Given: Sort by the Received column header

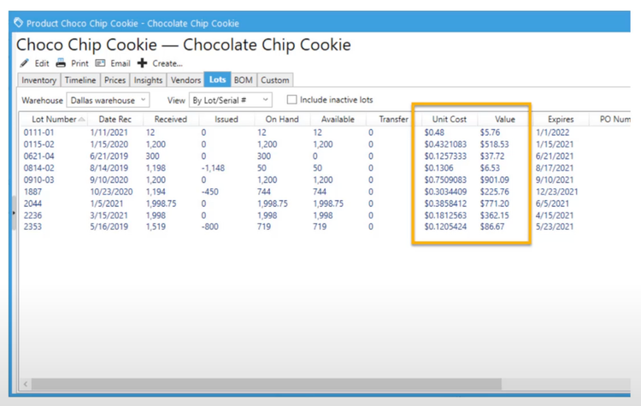Looking at the screenshot, I should [x=170, y=120].
